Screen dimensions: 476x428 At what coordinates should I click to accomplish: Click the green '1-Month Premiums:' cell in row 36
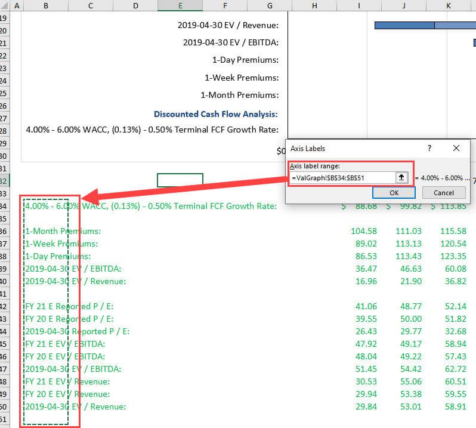click(x=63, y=231)
